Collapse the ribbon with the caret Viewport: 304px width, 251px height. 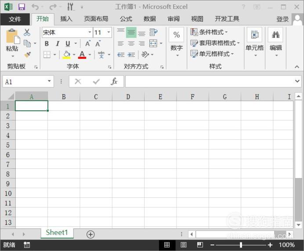click(297, 67)
